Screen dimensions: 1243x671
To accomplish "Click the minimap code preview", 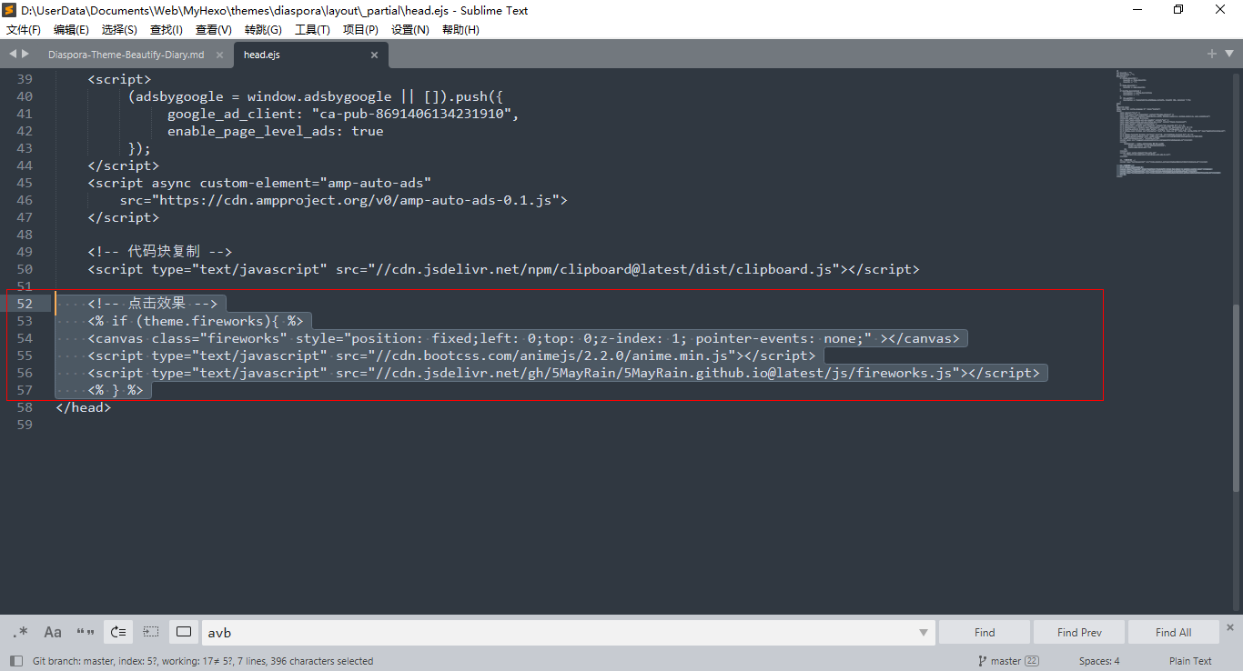I will (1169, 123).
